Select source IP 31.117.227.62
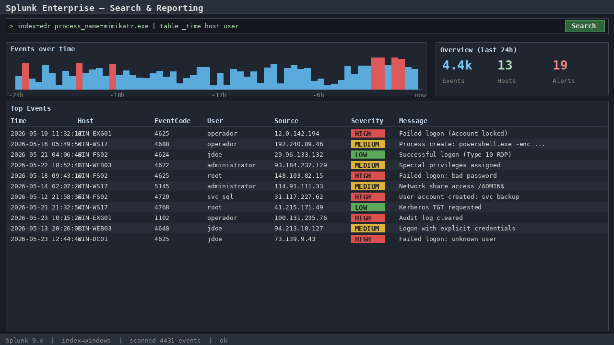Screen dimensions: 614x345 (x=299, y=197)
